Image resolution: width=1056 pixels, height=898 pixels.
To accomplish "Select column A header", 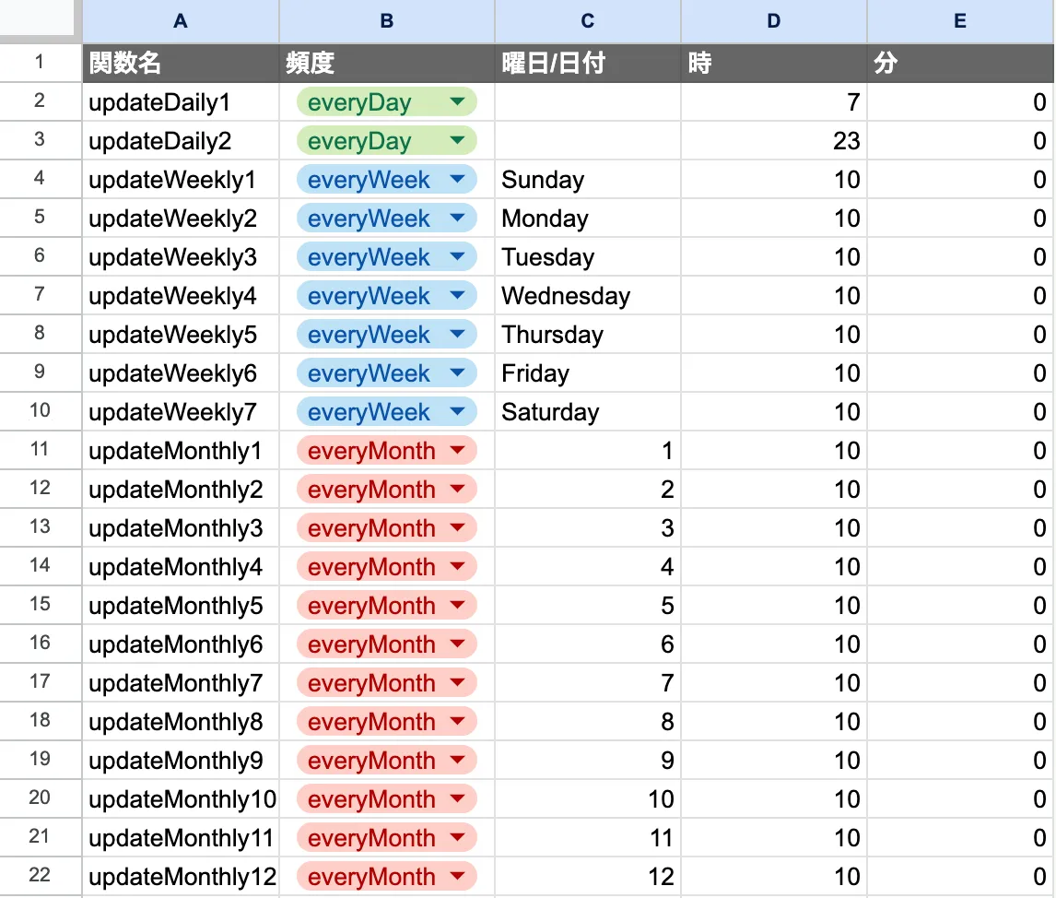I will click(x=181, y=21).
